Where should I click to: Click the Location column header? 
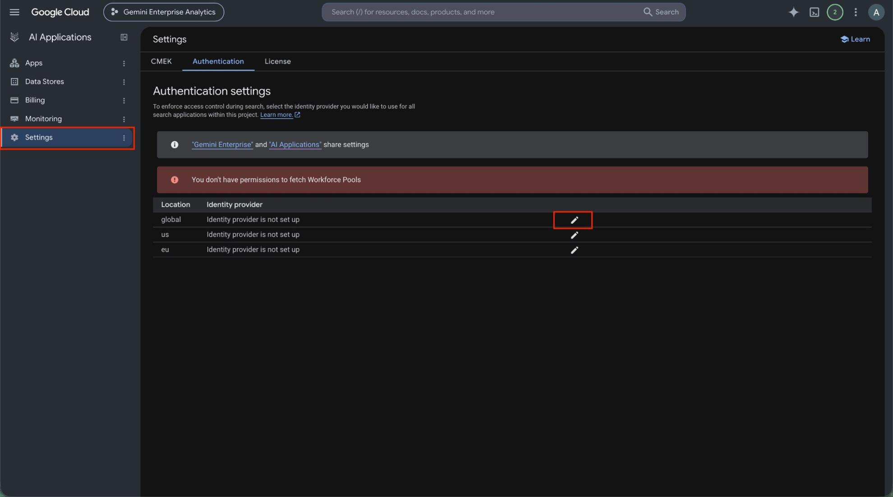pos(175,205)
